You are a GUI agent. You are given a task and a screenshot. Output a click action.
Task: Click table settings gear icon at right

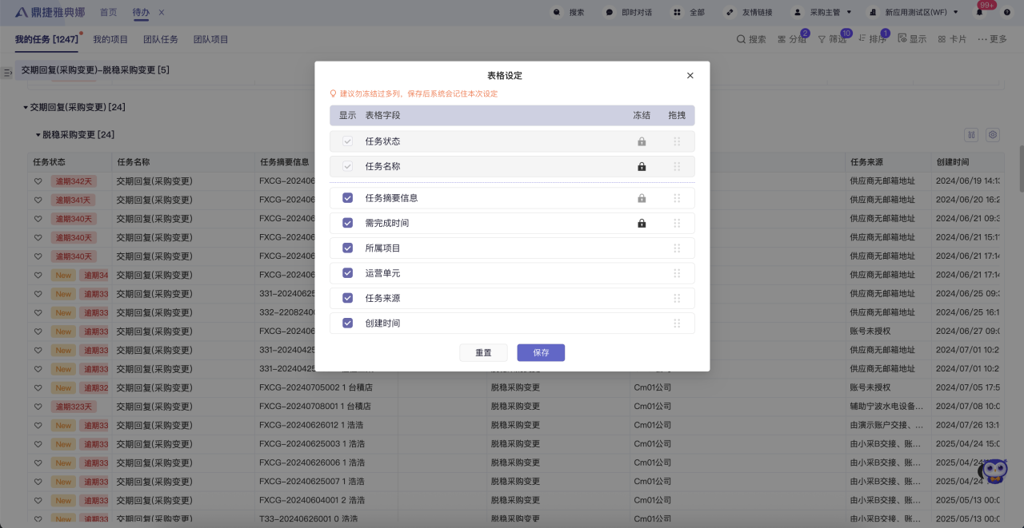click(993, 135)
